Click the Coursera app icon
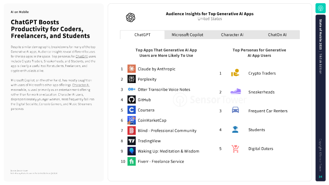 coord(132,110)
